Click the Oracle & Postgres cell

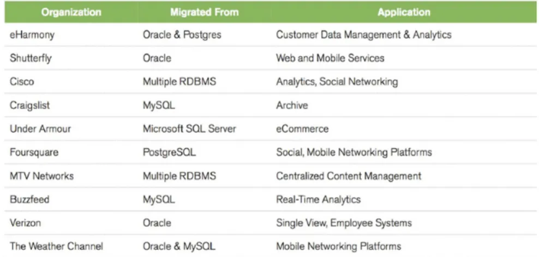(182, 35)
